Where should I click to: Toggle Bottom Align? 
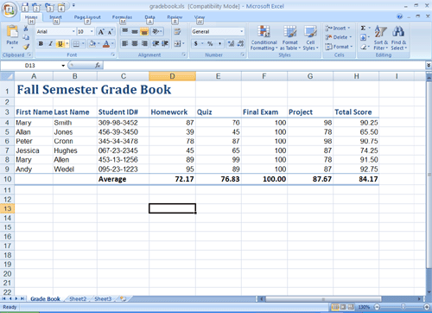coord(144,31)
